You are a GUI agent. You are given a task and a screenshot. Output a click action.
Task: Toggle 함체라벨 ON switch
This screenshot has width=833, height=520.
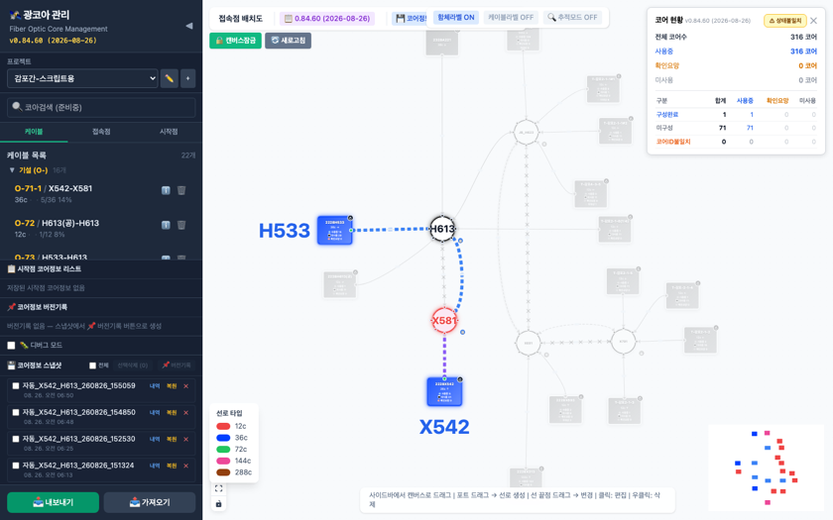[x=456, y=18]
